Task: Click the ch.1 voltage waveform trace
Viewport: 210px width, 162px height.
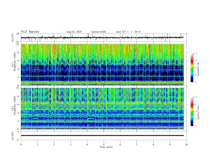Action: 102,38
